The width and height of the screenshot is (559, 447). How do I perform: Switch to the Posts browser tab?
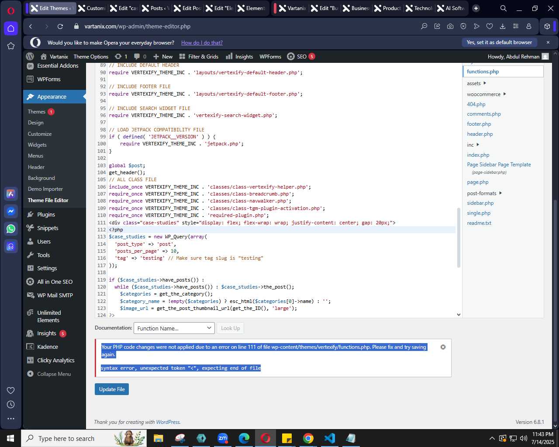[156, 8]
